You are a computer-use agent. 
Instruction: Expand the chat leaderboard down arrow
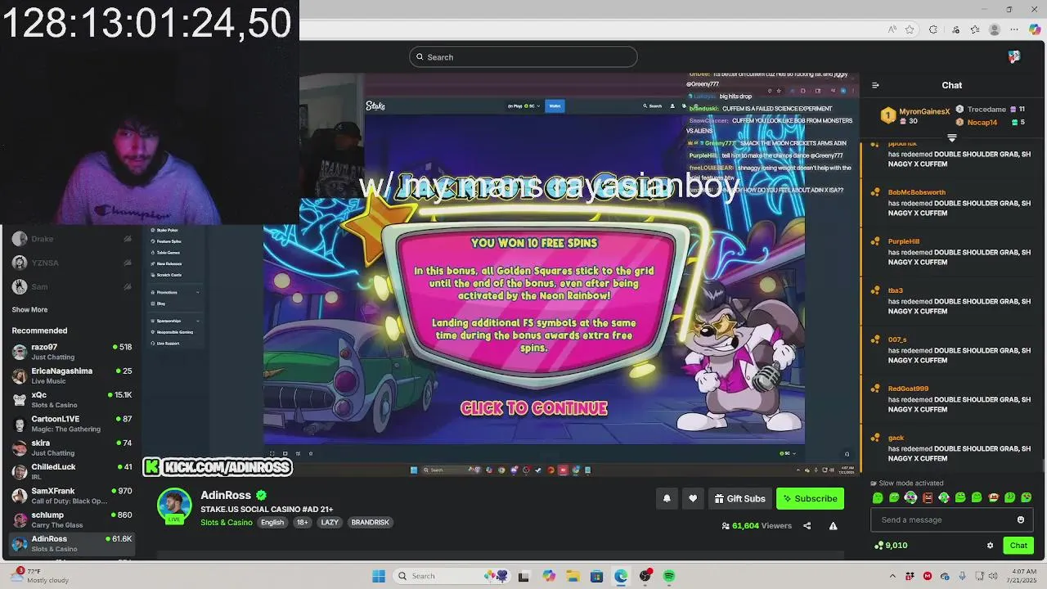951,137
